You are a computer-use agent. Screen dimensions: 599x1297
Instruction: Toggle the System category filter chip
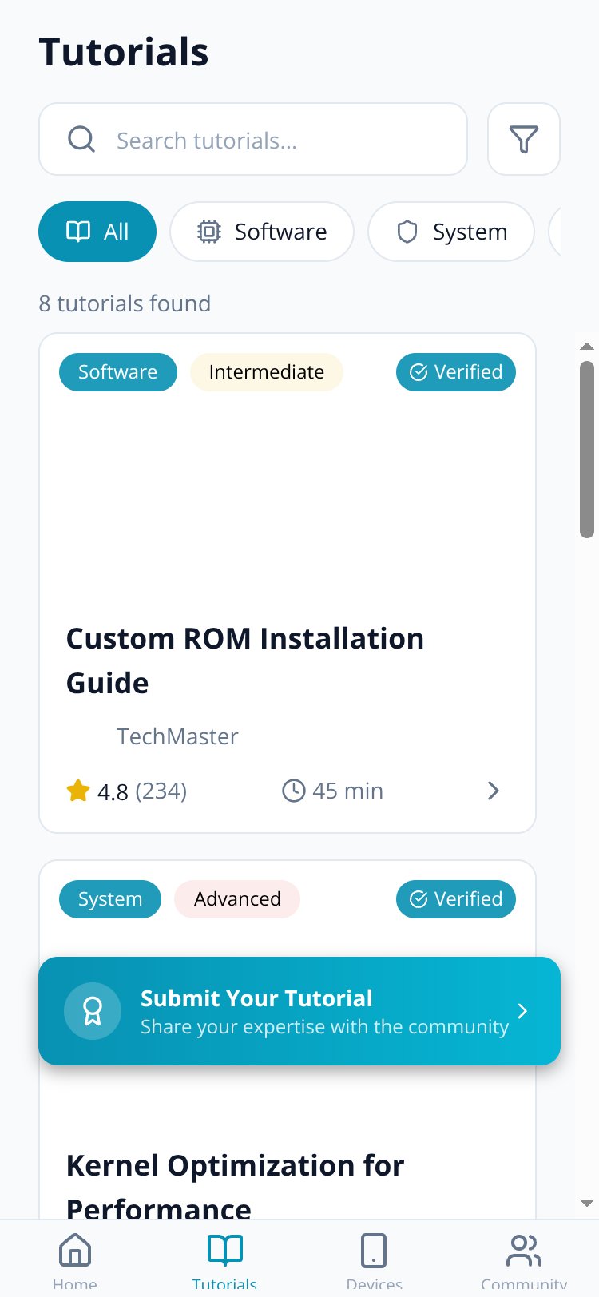[x=451, y=232]
